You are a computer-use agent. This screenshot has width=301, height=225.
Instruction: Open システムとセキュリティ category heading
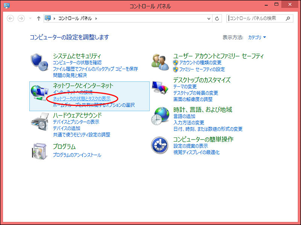pyautogui.click(x=77, y=56)
